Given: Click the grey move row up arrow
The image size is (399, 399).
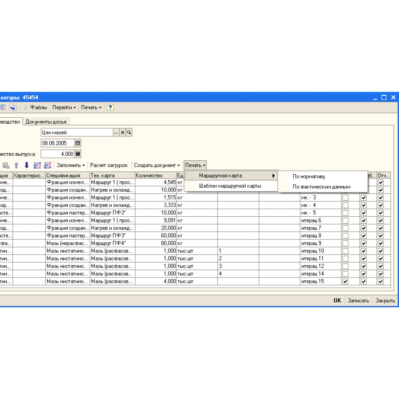Looking at the screenshot, I should click(16, 166).
